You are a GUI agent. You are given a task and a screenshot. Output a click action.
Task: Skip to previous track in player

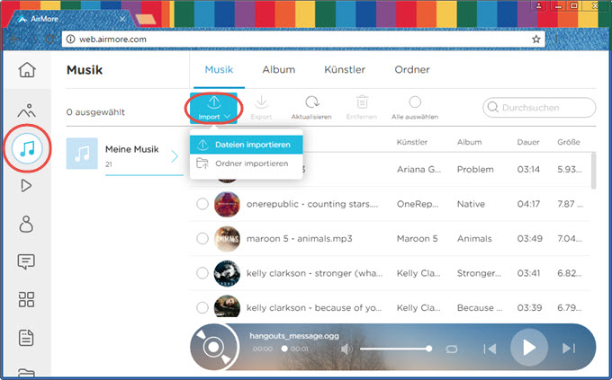490,349
